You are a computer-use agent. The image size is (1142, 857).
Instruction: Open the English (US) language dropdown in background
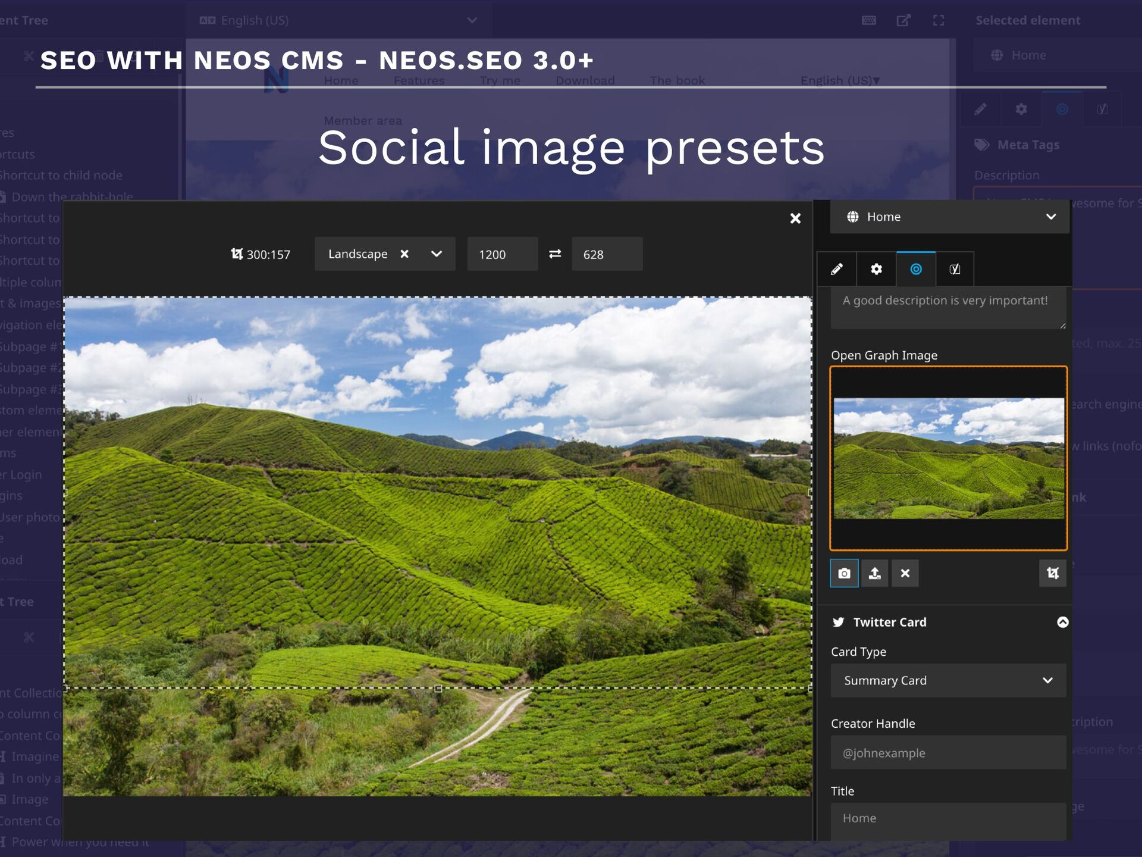click(x=338, y=20)
